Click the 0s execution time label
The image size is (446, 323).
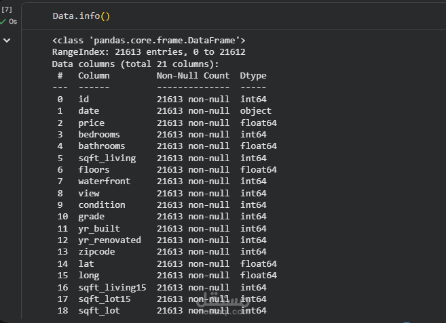click(x=13, y=22)
